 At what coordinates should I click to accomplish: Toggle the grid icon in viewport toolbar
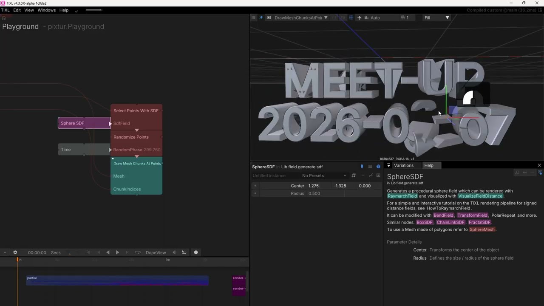pyautogui.click(x=351, y=18)
